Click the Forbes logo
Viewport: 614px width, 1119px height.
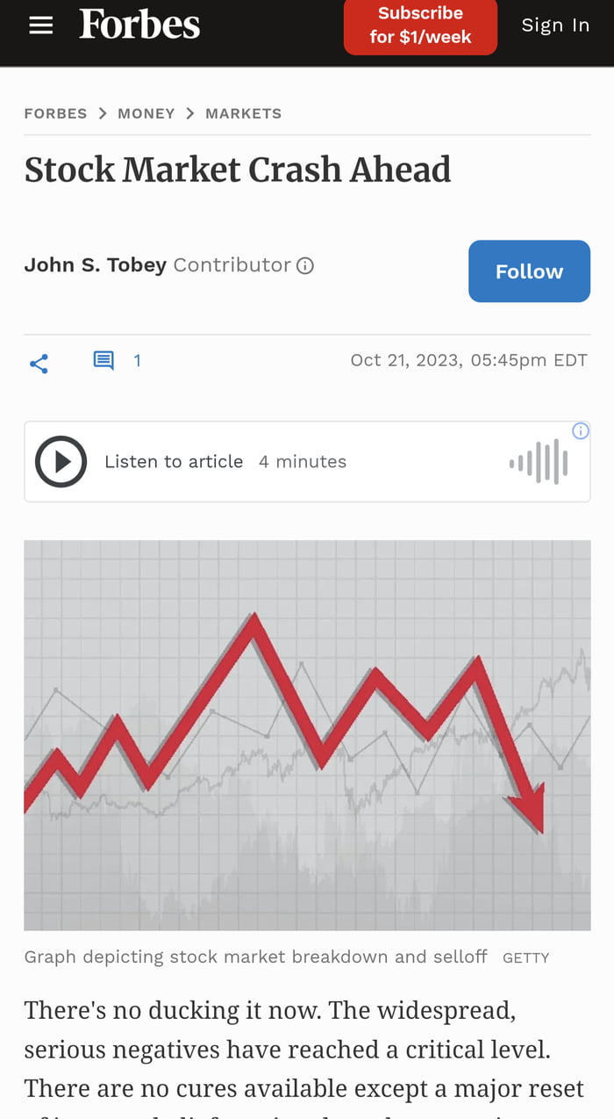coord(139,25)
